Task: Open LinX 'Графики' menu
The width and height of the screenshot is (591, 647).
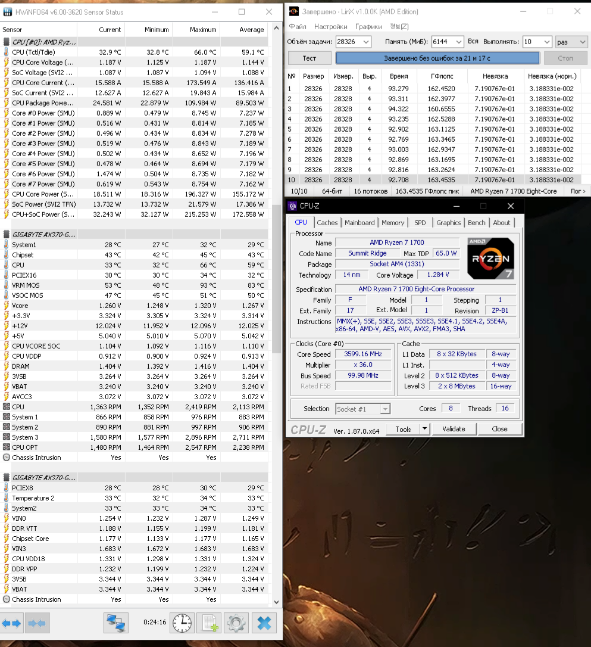Action: pyautogui.click(x=368, y=26)
